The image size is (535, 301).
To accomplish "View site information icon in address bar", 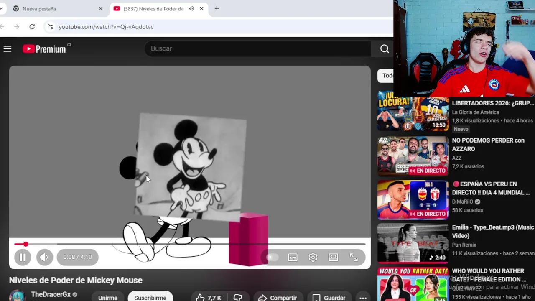I will point(50,27).
